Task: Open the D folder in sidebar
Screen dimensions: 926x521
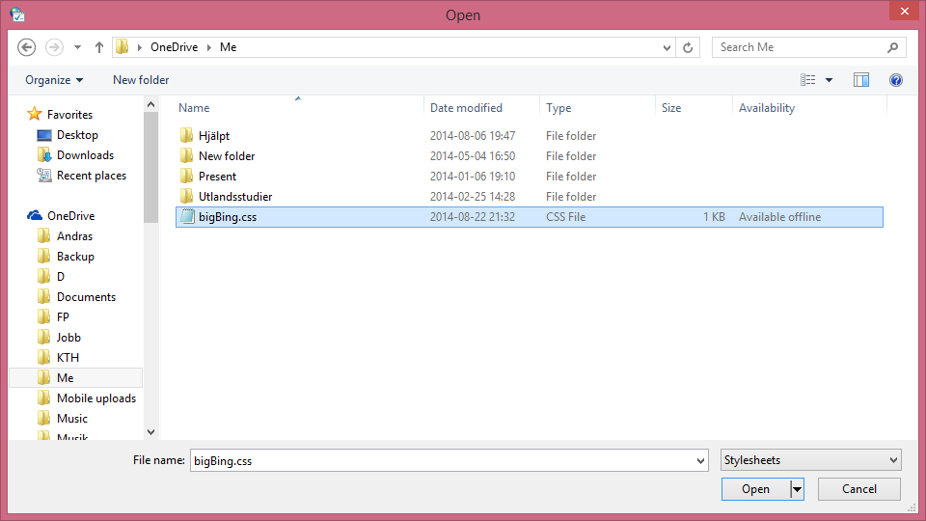Action: pyautogui.click(x=60, y=277)
